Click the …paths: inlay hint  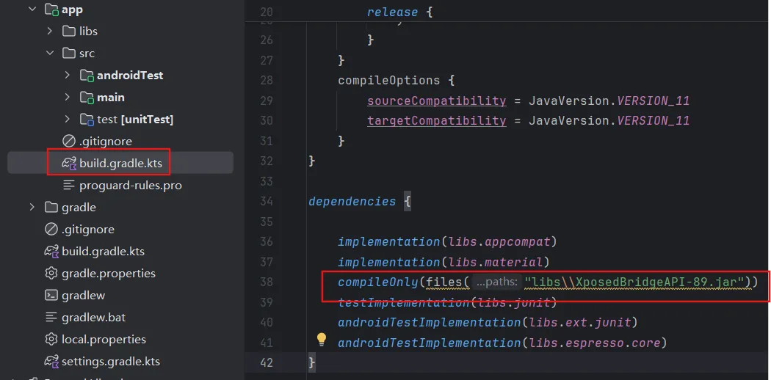tap(496, 282)
